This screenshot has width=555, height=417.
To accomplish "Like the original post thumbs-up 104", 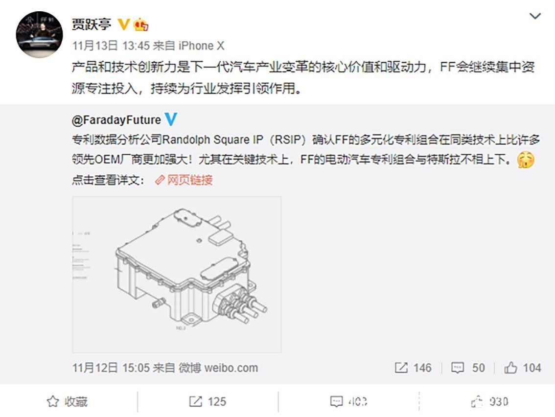I will click(523, 368).
